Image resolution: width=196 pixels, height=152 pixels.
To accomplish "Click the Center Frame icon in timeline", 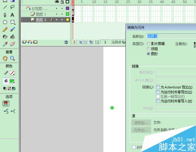I will pyautogui.click(x=74, y=42).
